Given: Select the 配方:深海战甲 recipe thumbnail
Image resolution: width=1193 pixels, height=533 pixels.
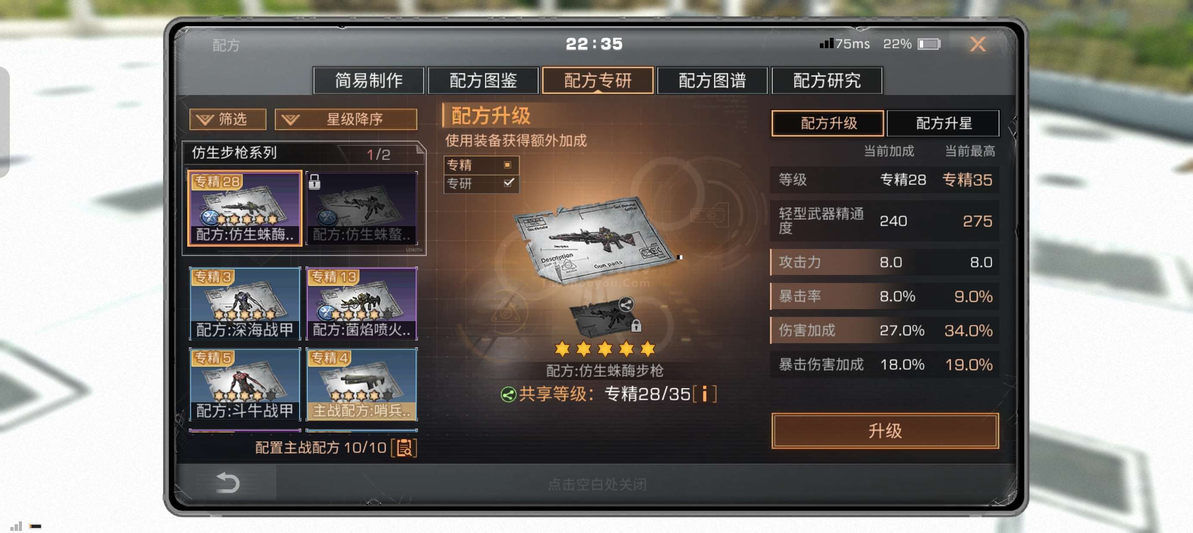Looking at the screenshot, I should [x=245, y=303].
